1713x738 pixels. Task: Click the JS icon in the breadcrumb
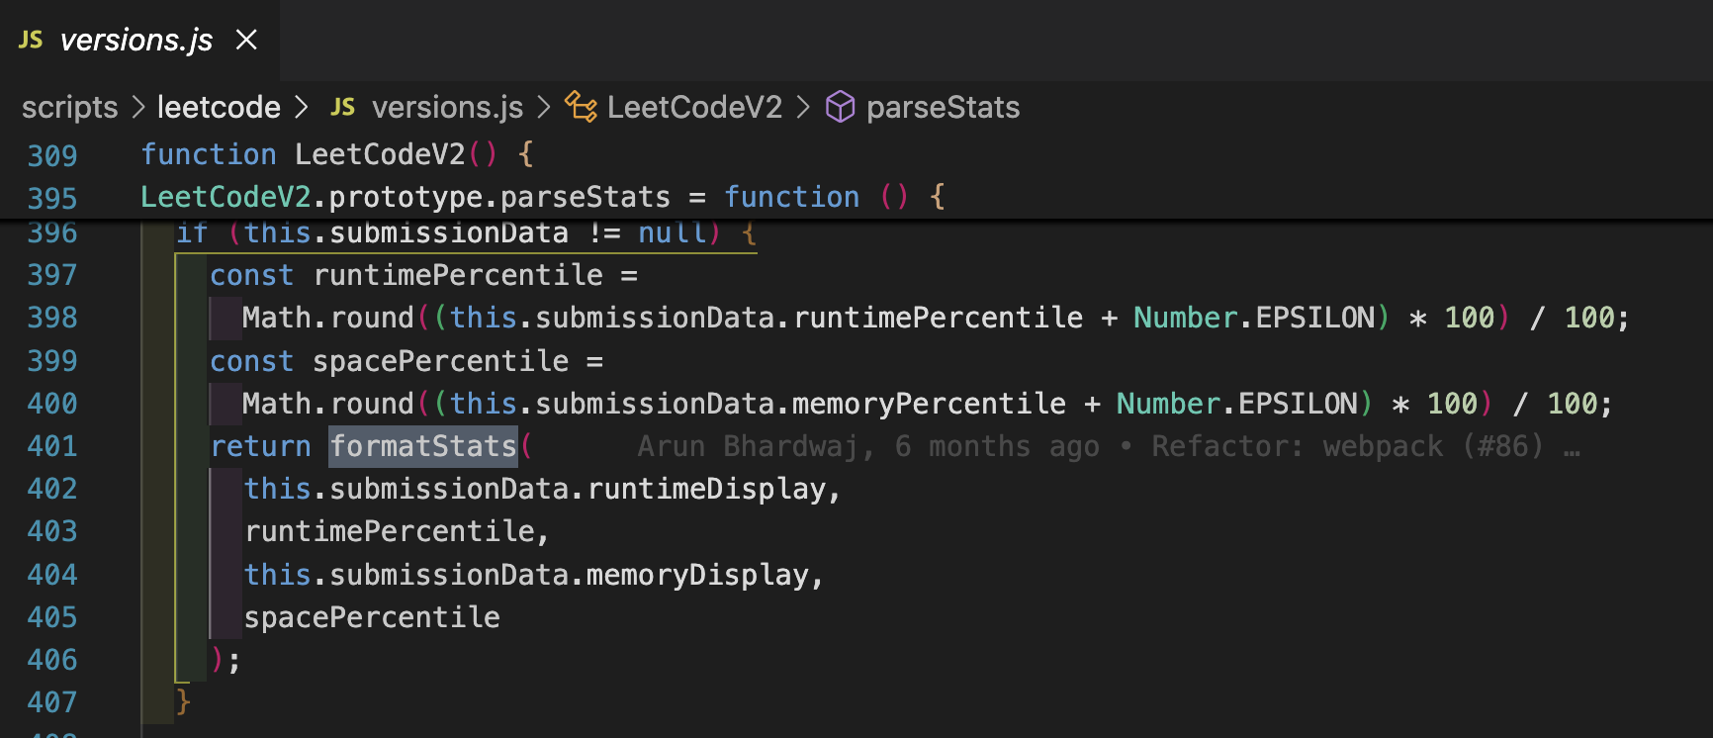click(x=342, y=107)
